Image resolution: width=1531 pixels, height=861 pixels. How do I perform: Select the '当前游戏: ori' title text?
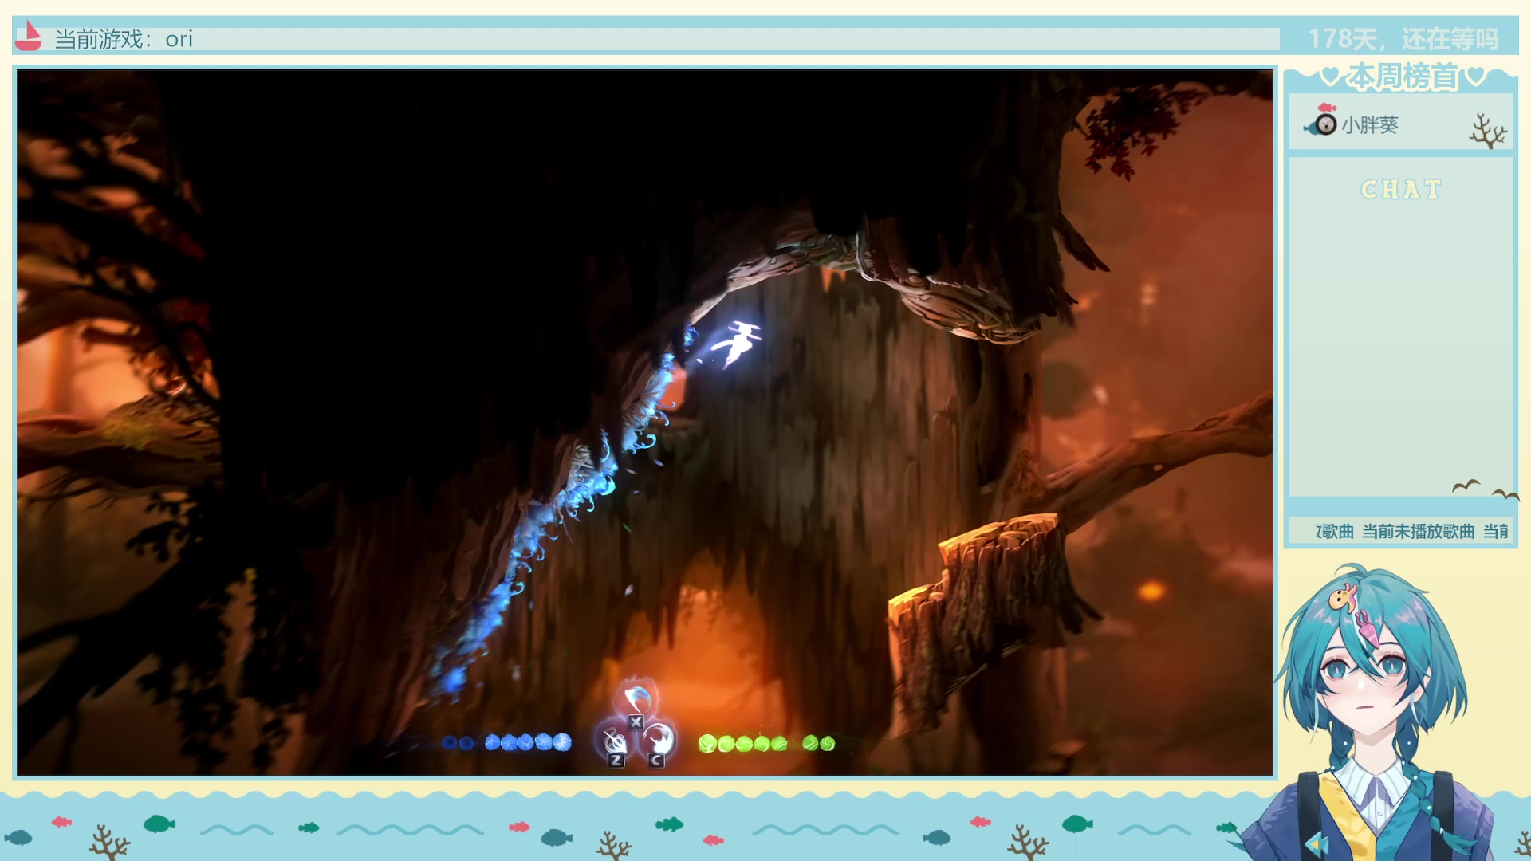click(124, 39)
